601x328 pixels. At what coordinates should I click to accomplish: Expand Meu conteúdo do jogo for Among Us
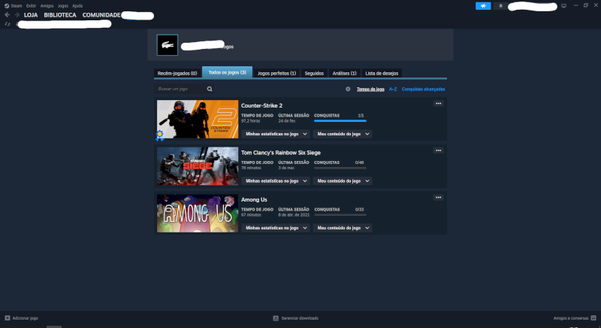pyautogui.click(x=343, y=228)
